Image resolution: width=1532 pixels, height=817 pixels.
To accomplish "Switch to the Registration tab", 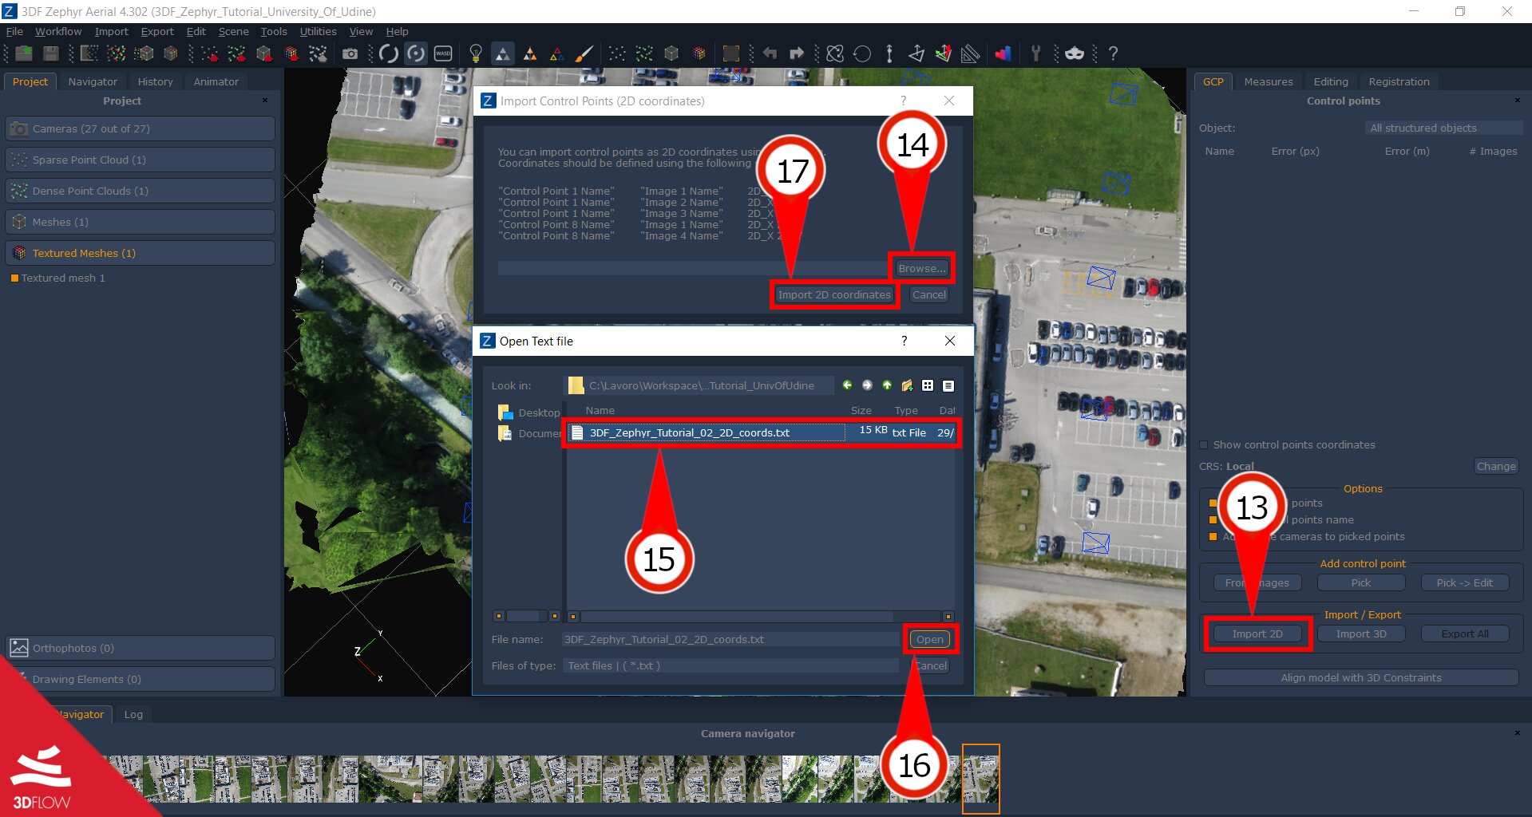I will point(1399,81).
